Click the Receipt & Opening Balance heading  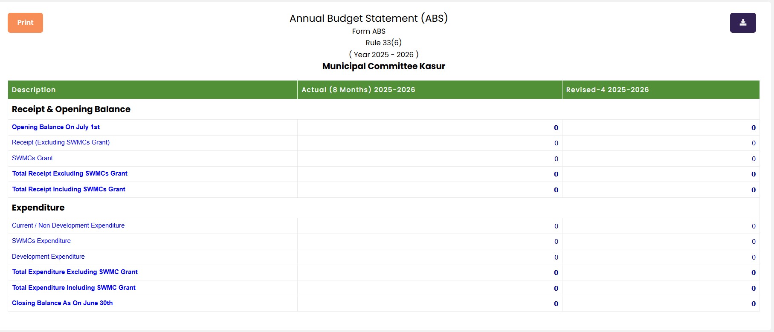[71, 109]
